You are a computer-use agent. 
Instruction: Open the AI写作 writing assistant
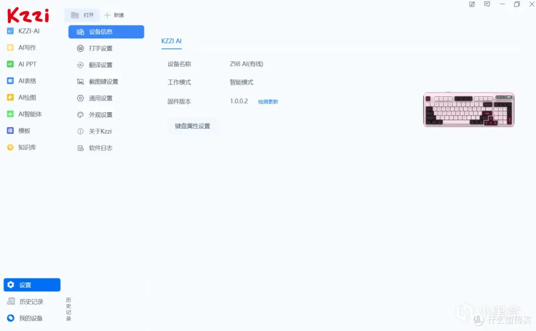(x=23, y=47)
